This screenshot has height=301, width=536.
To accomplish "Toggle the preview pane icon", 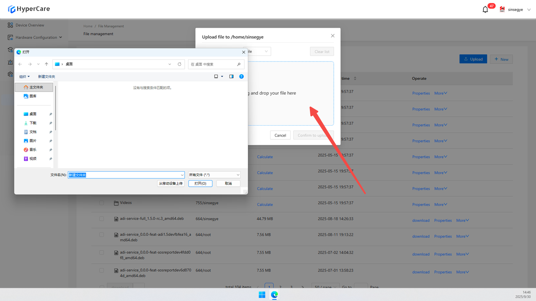I will (x=231, y=77).
